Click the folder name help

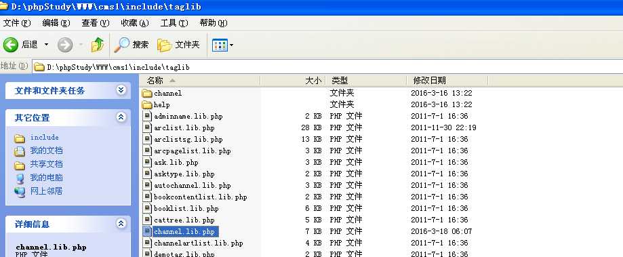click(x=162, y=105)
